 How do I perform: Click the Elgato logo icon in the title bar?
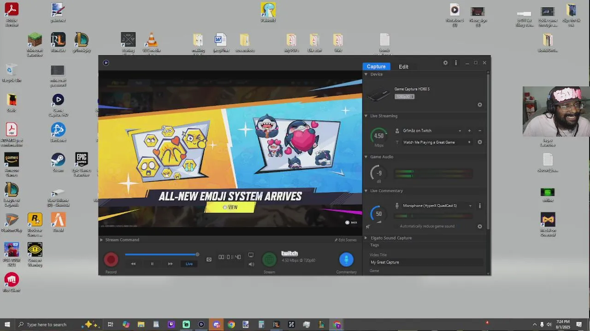tap(106, 63)
